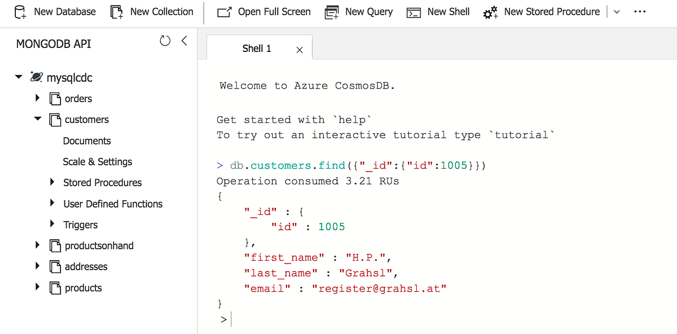Create a New Collection

tap(151, 11)
